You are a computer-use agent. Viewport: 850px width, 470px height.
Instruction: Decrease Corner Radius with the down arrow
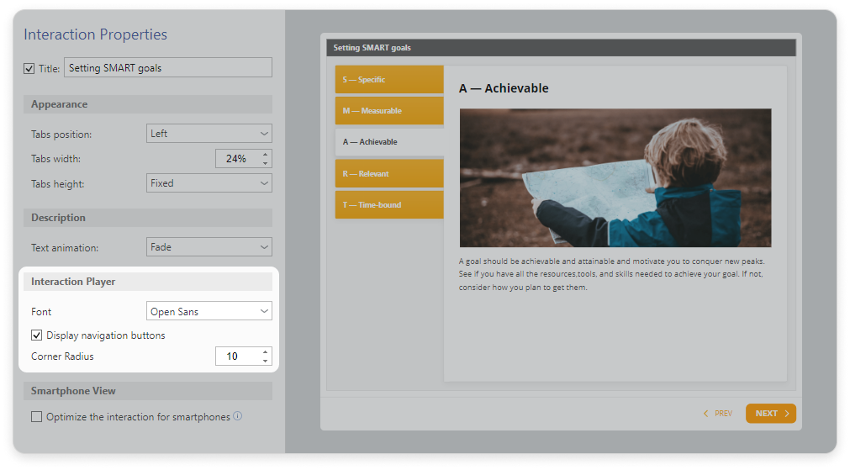pyautogui.click(x=266, y=361)
